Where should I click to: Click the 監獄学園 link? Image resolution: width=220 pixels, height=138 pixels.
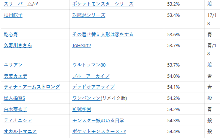coord(82,109)
